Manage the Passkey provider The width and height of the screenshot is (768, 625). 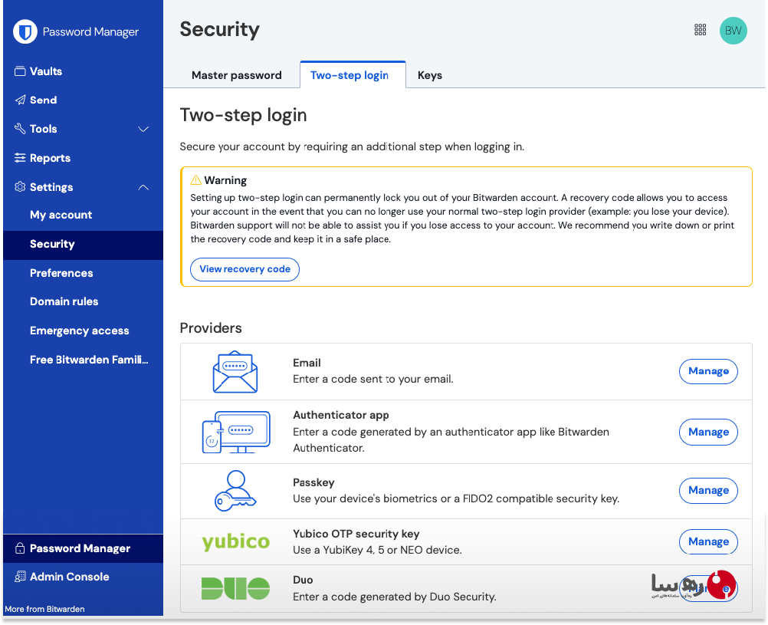click(x=708, y=490)
